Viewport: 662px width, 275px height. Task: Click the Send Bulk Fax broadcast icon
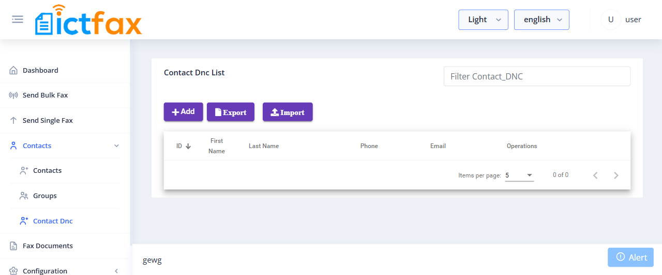(14, 95)
